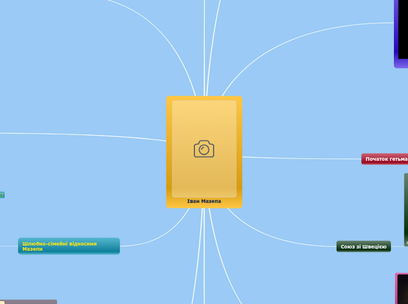Click the small green link icon at left edge
This screenshot has height=304, width=408.
[x=2, y=195]
